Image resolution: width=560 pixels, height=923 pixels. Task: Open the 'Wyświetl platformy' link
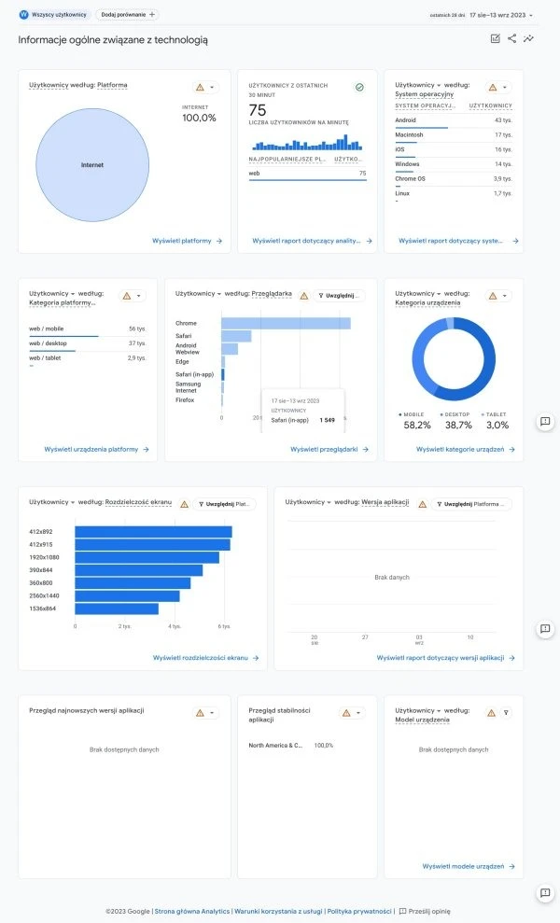coord(187,241)
